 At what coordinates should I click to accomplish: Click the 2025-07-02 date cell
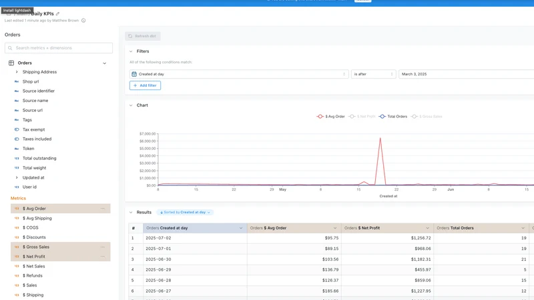click(195, 238)
